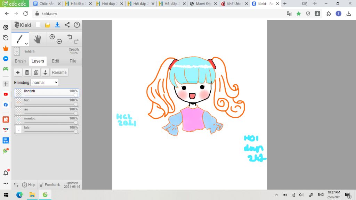The width and height of the screenshot is (356, 200).
Task: Merge layer down
Action: (x=45, y=72)
